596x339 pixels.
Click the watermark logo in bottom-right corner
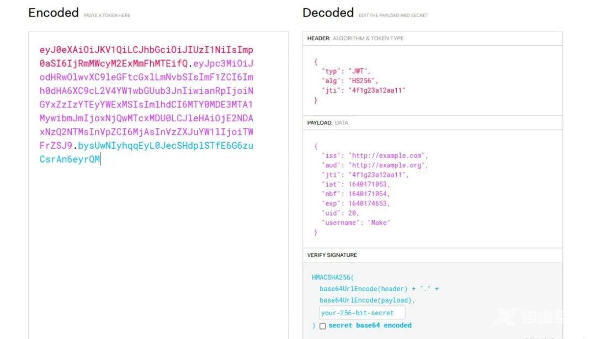click(x=527, y=318)
